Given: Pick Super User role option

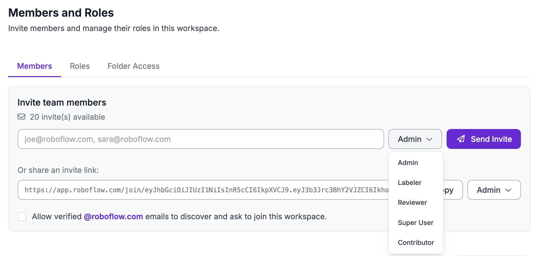Looking at the screenshot, I should pos(416,223).
